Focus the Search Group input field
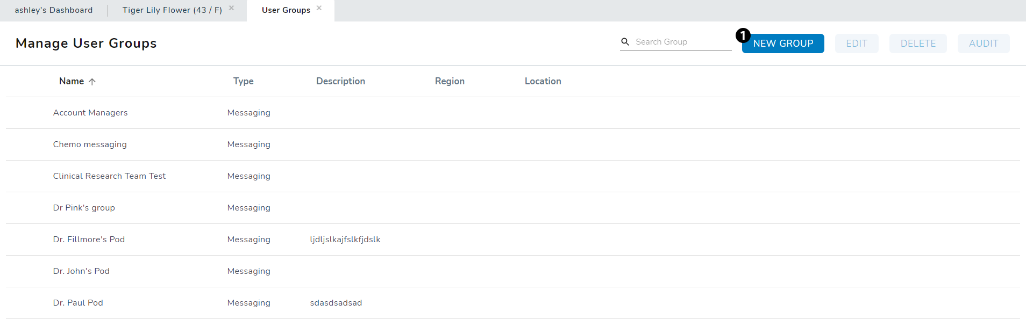The image size is (1026, 319). 682,42
